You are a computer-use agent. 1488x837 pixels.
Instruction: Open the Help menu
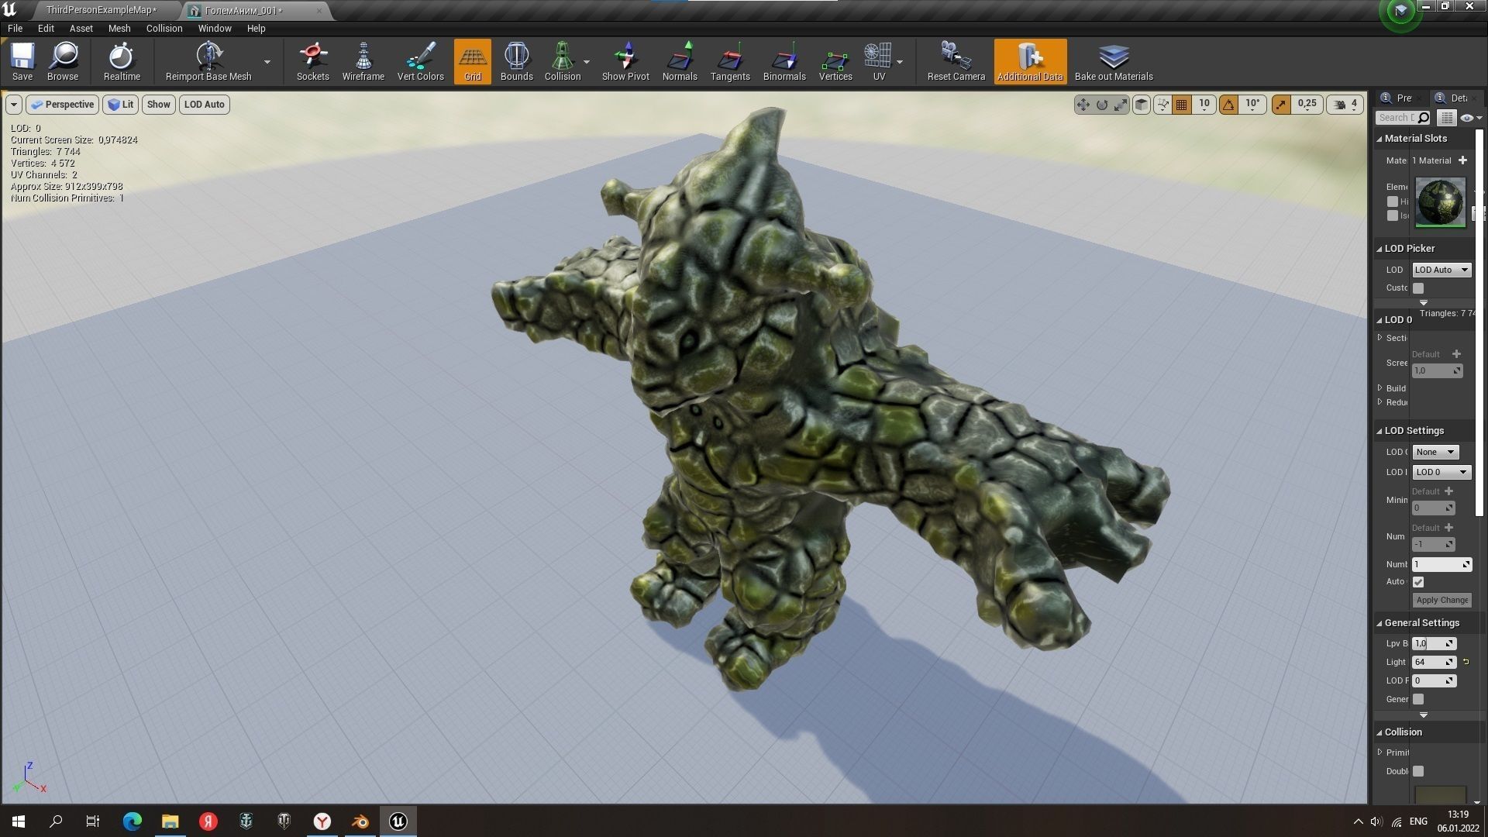[256, 28]
